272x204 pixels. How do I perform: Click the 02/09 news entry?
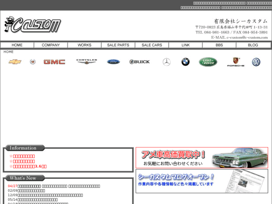pyautogui.click(x=26, y=191)
